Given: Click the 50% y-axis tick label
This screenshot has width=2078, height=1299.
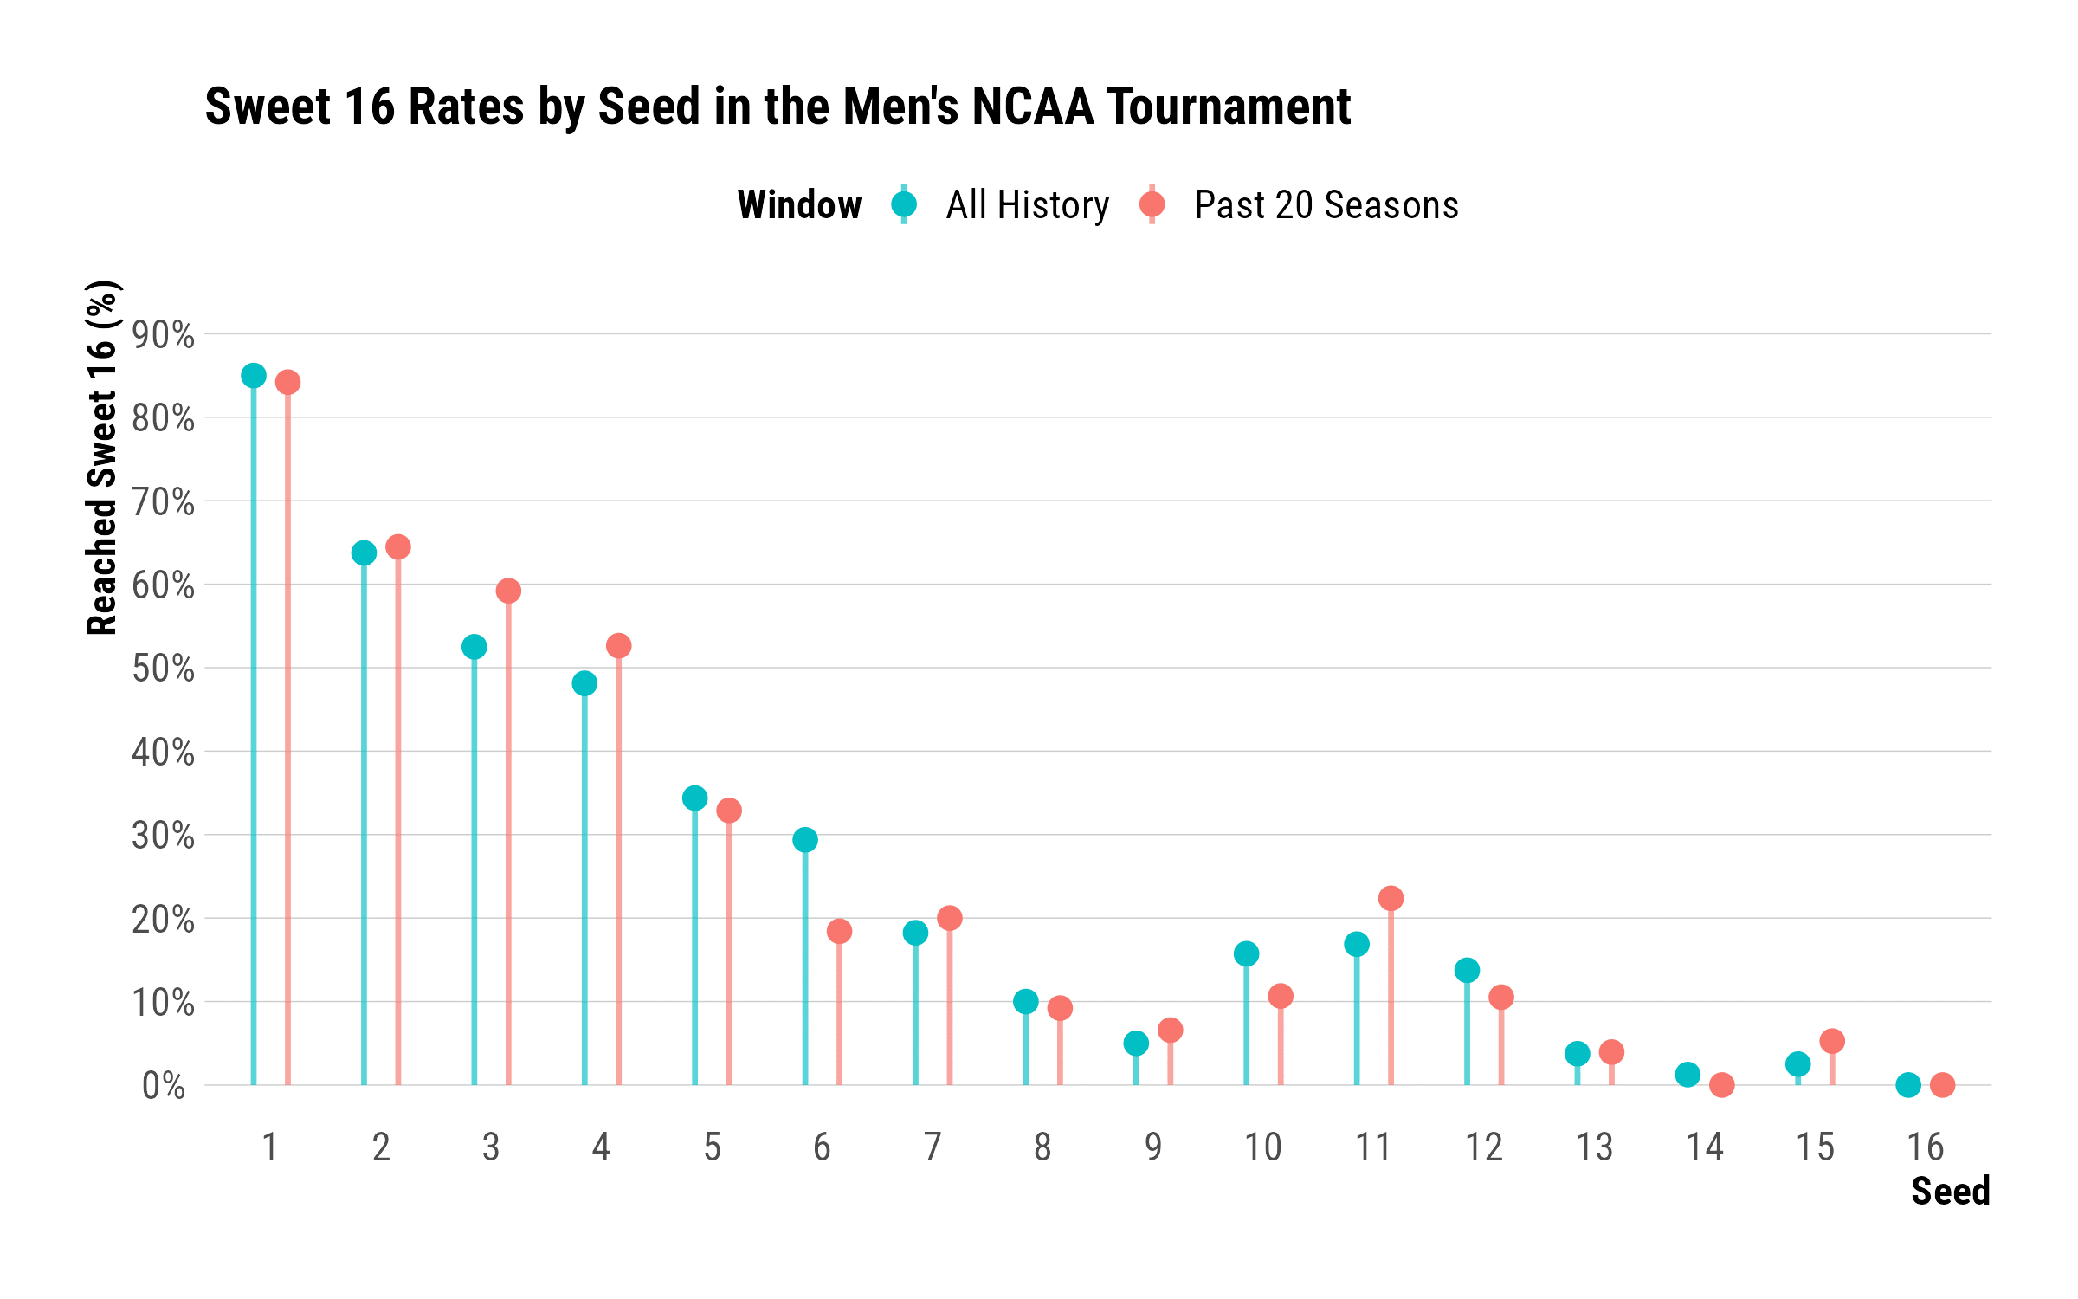Looking at the screenshot, I should [x=164, y=669].
